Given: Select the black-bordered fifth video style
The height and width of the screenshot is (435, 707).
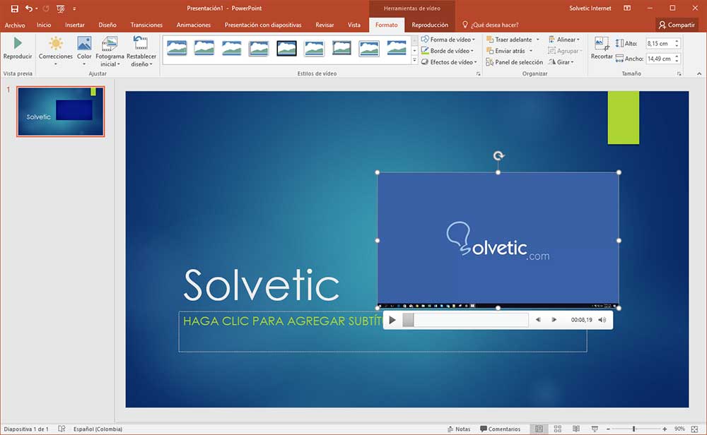Looking at the screenshot, I should (x=287, y=48).
